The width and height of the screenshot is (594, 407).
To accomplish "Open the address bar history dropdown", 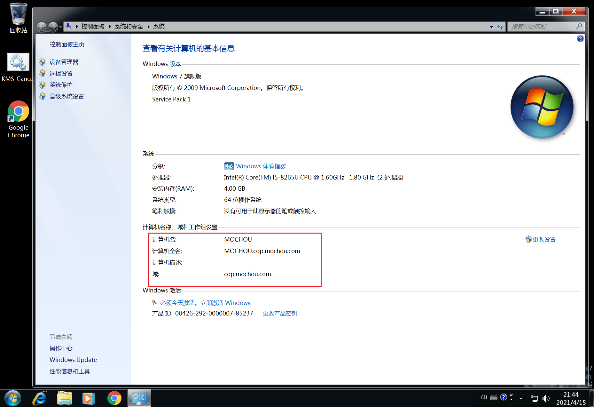I will pyautogui.click(x=491, y=27).
